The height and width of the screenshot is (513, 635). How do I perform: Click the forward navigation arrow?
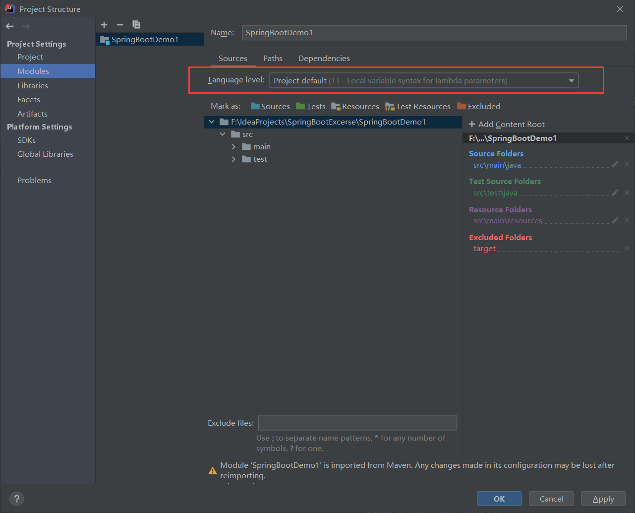(26, 26)
